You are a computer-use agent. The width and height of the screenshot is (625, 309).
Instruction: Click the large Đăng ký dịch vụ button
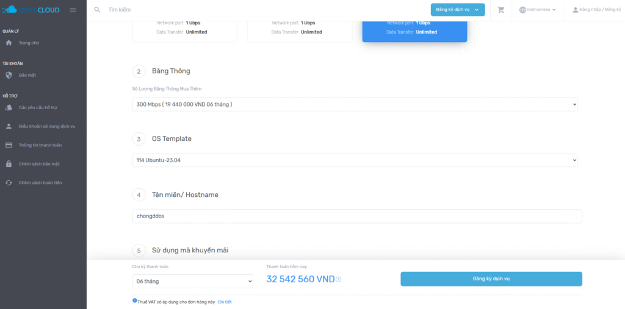[491, 279]
